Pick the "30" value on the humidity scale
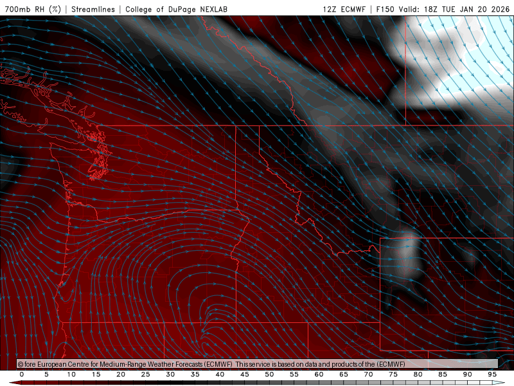Image resolution: width=514 pixels, height=386 pixels. pos(170,374)
